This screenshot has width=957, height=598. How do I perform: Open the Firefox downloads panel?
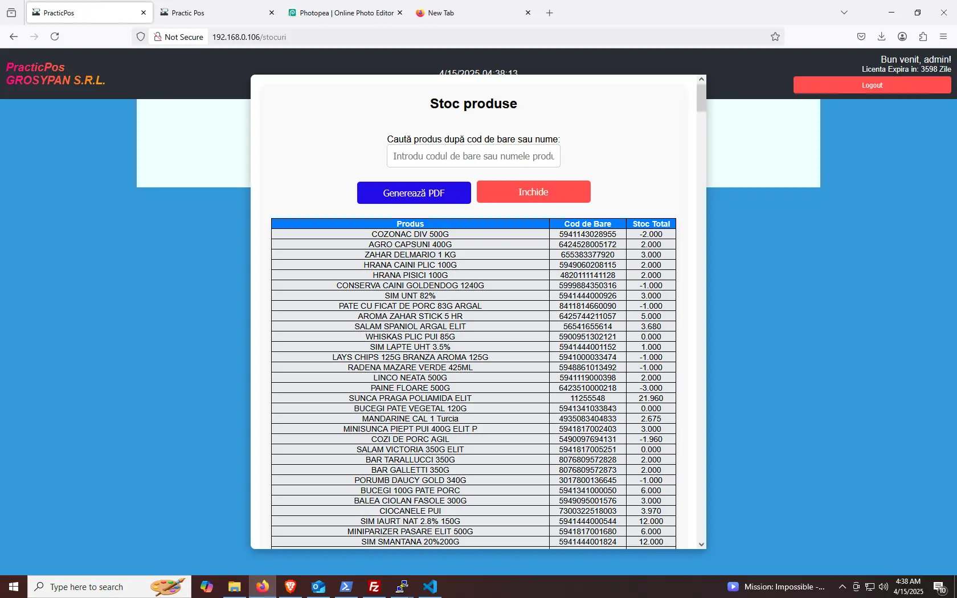pos(881,37)
